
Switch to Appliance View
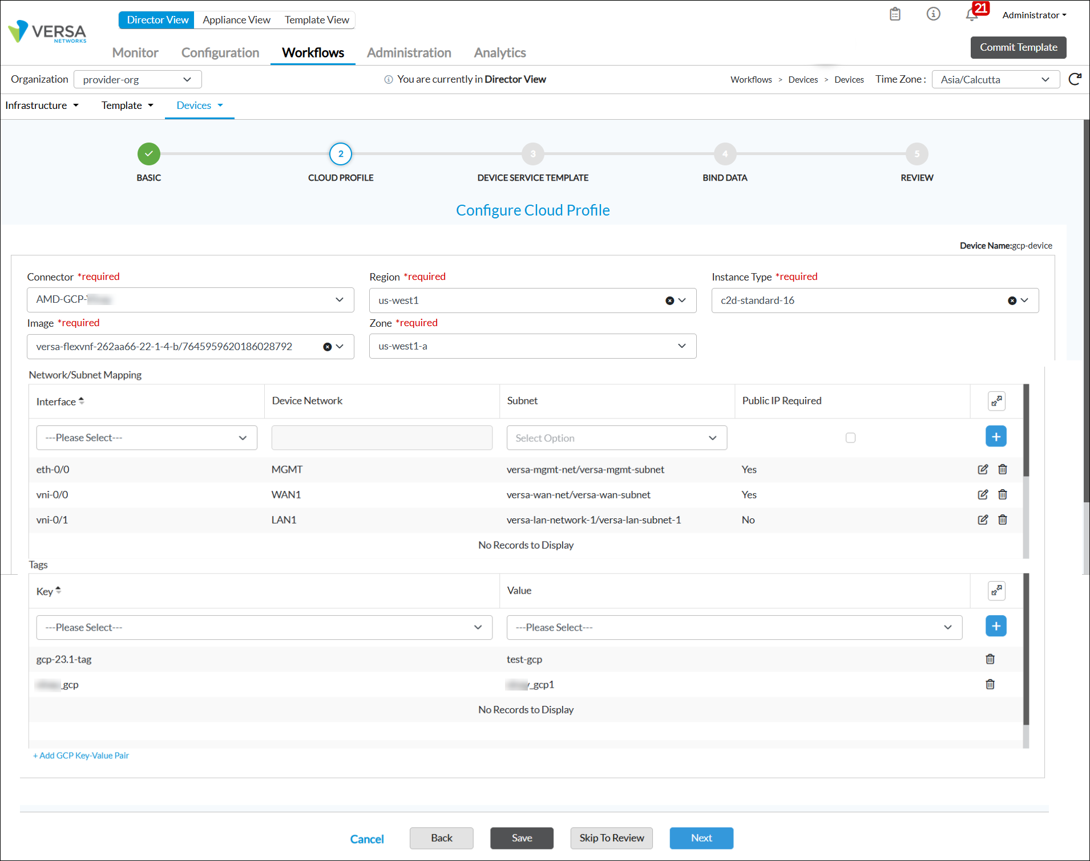236,19
